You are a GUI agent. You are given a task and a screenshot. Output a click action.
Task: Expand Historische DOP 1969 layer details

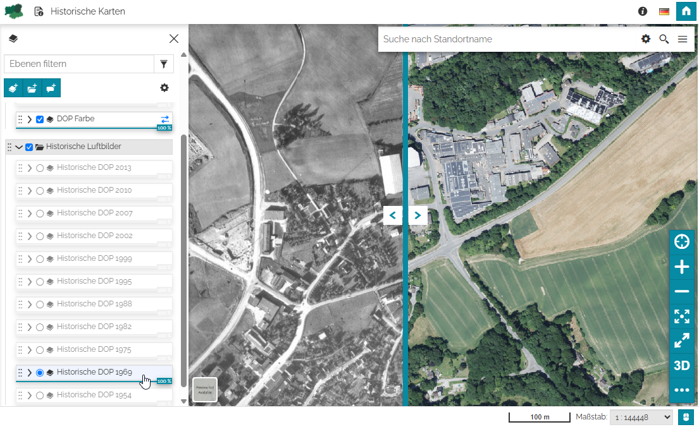pyautogui.click(x=29, y=373)
